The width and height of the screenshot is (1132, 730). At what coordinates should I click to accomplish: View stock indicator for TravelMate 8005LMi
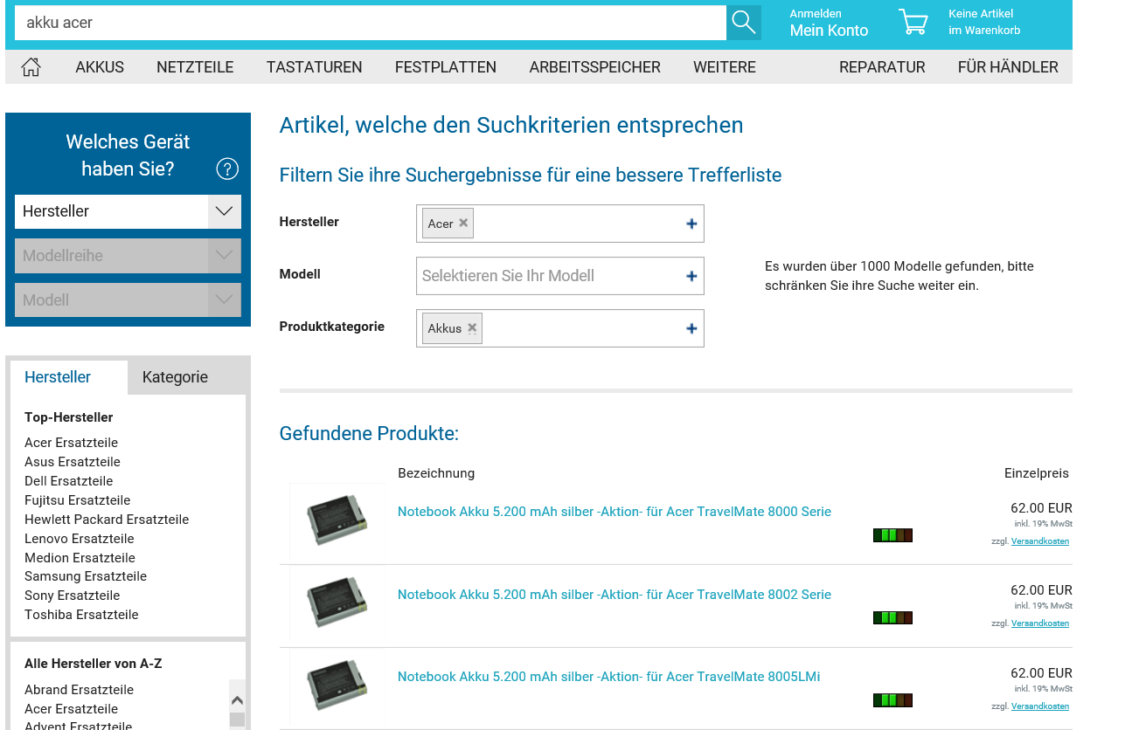[892, 700]
